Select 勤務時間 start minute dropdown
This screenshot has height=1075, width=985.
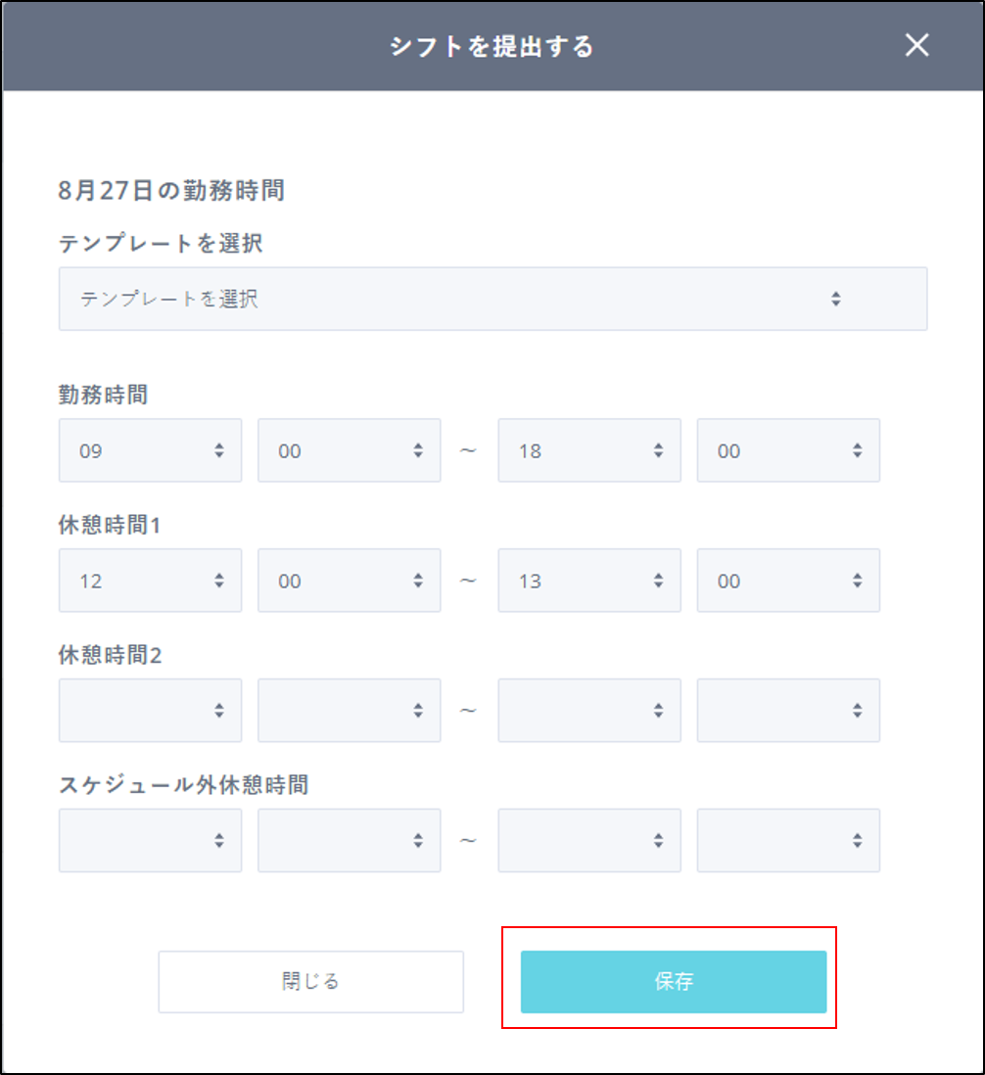point(349,450)
